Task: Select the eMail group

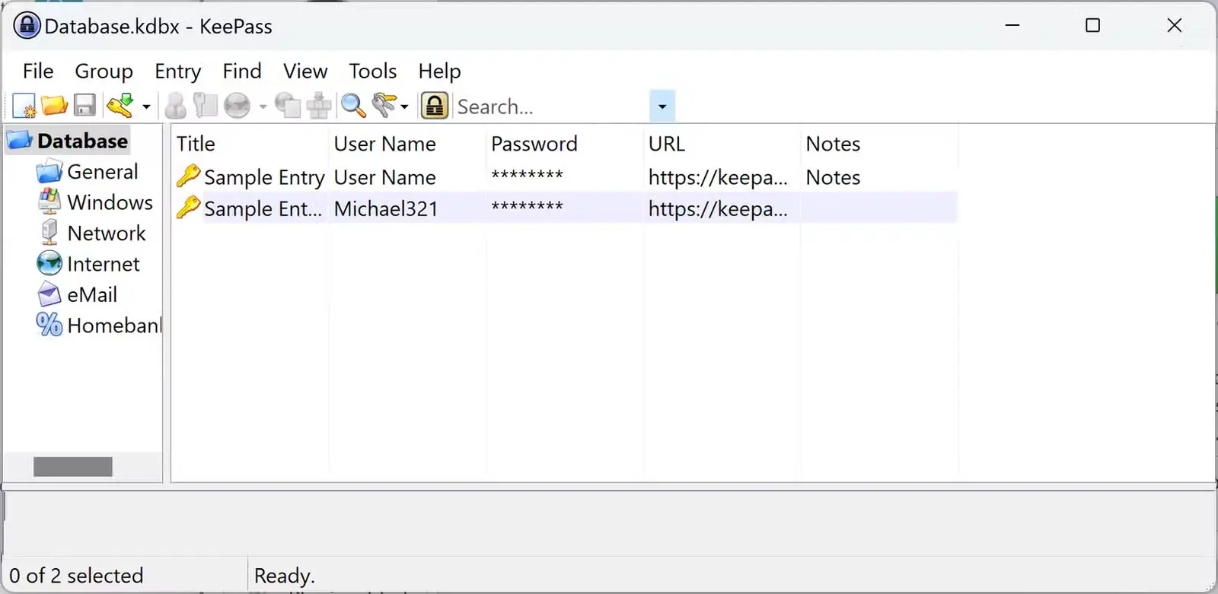Action: point(92,294)
